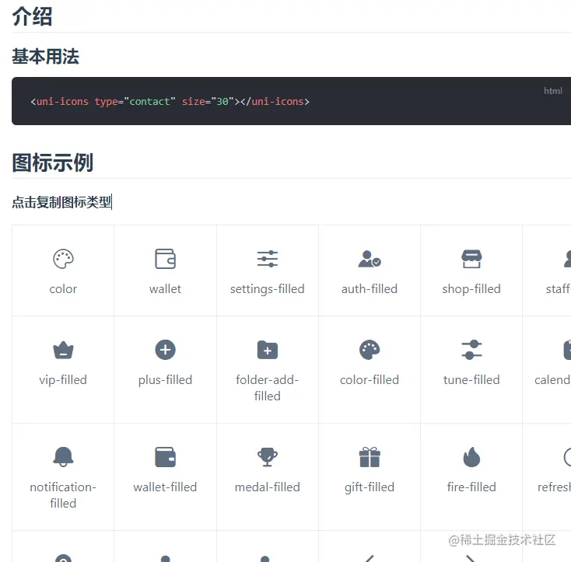Click the staff-filled icon at right edge
Image resolution: width=571 pixels, height=562 pixels.
[567, 259]
